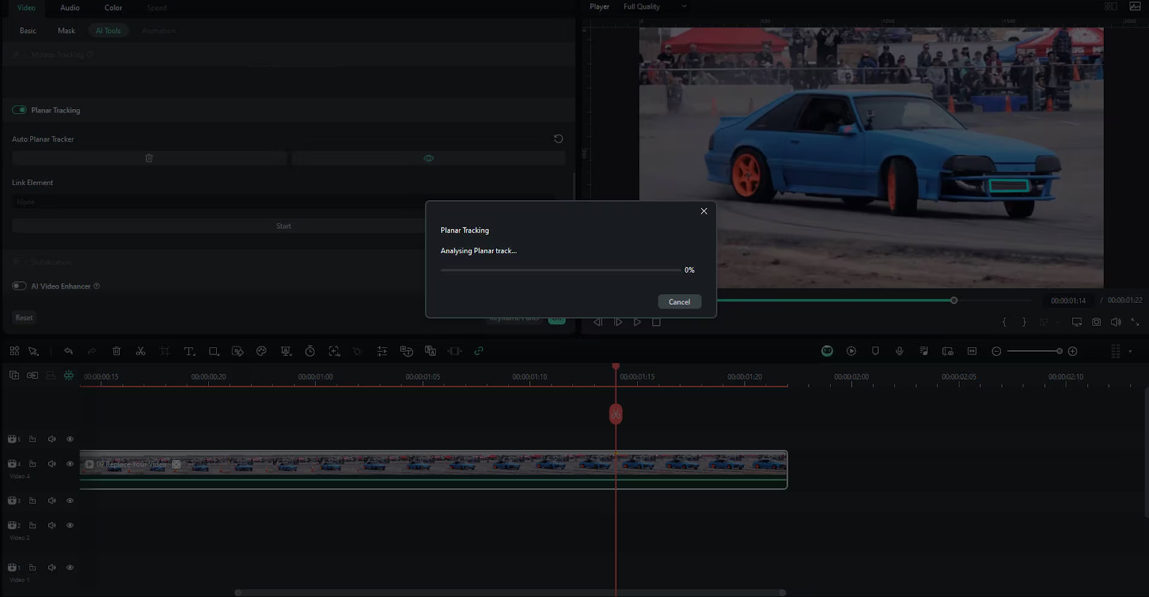Delete the selected clip using toolbar trash
Screen dimensions: 1149x597
tap(116, 352)
